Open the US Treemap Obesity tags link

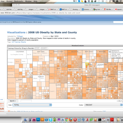pyautogui.click(x=19, y=42)
